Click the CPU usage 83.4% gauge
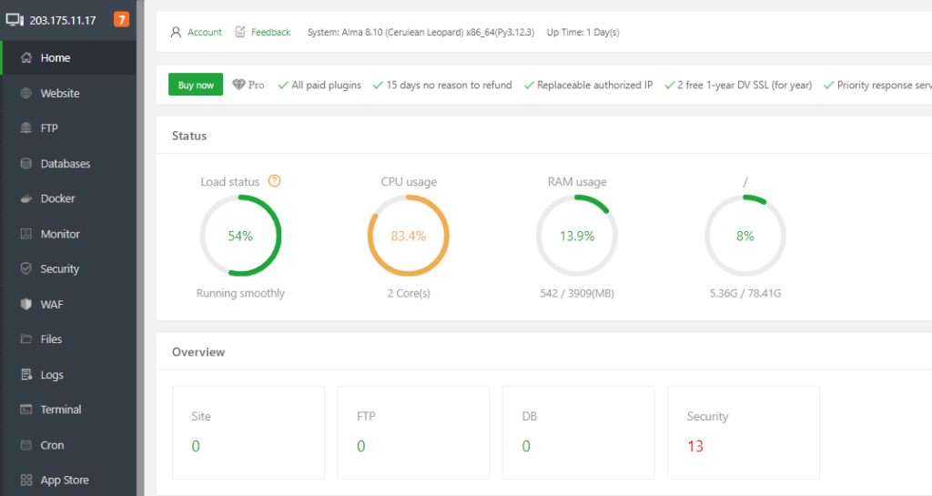This screenshot has height=496, width=932. click(x=409, y=236)
